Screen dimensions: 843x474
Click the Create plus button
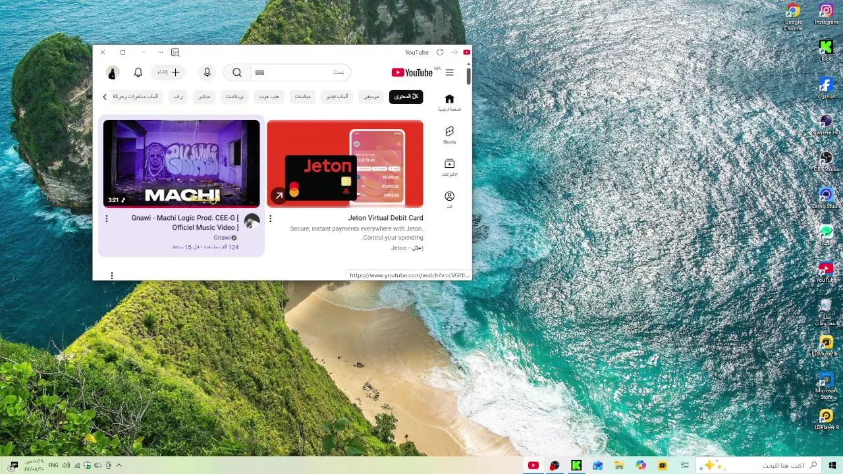pos(168,72)
